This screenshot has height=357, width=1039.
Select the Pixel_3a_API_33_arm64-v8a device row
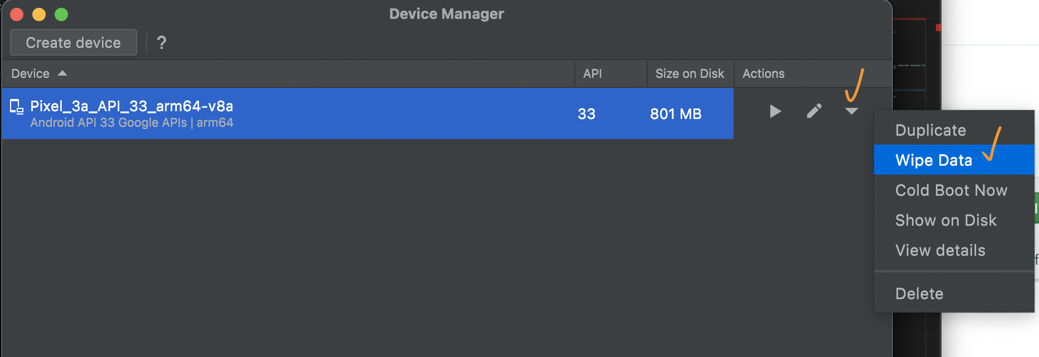[x=367, y=113]
